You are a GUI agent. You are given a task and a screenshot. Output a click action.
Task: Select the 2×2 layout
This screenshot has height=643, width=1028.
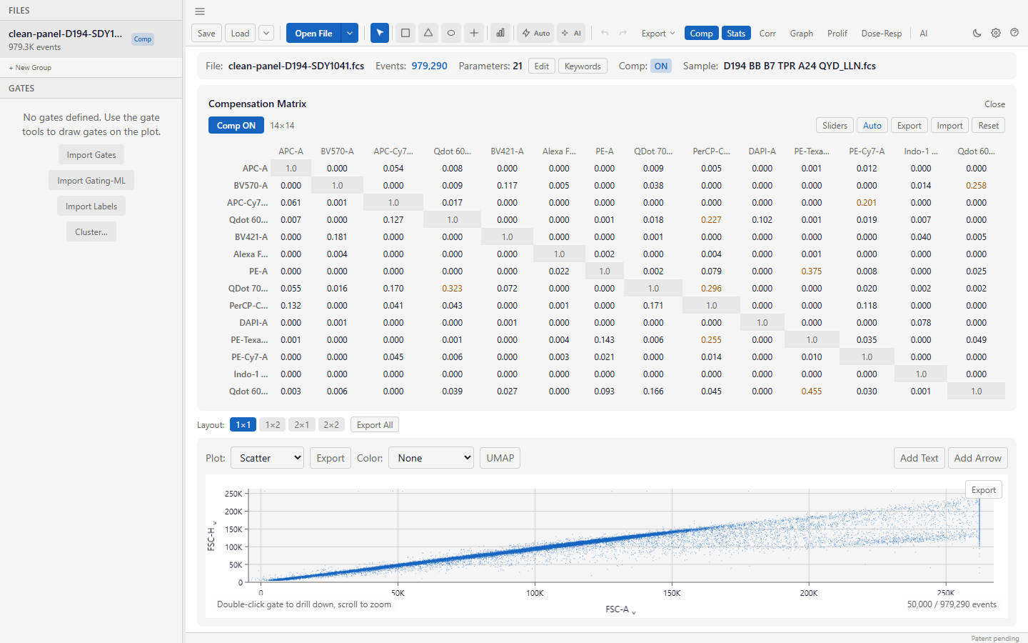tap(331, 424)
